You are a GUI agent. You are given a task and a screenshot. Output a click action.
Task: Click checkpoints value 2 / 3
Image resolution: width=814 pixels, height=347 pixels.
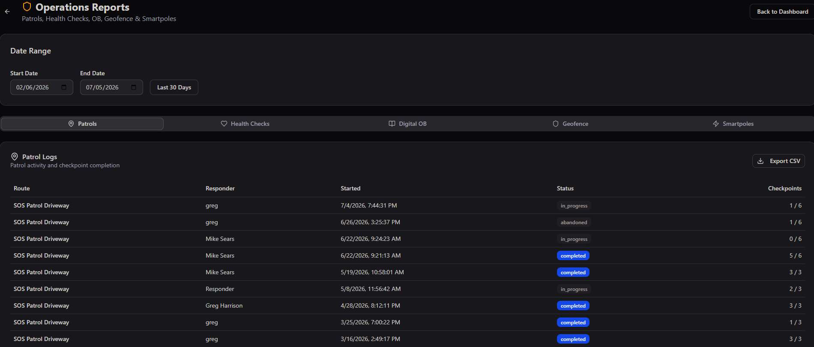(795, 289)
